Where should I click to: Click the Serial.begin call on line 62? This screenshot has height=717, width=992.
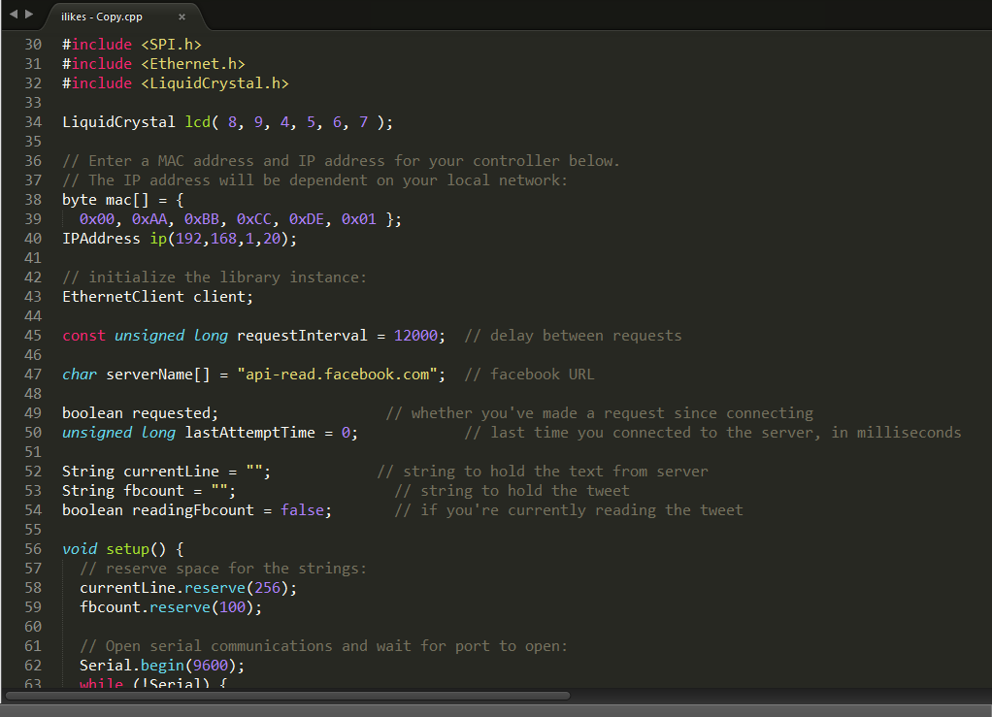161,666
